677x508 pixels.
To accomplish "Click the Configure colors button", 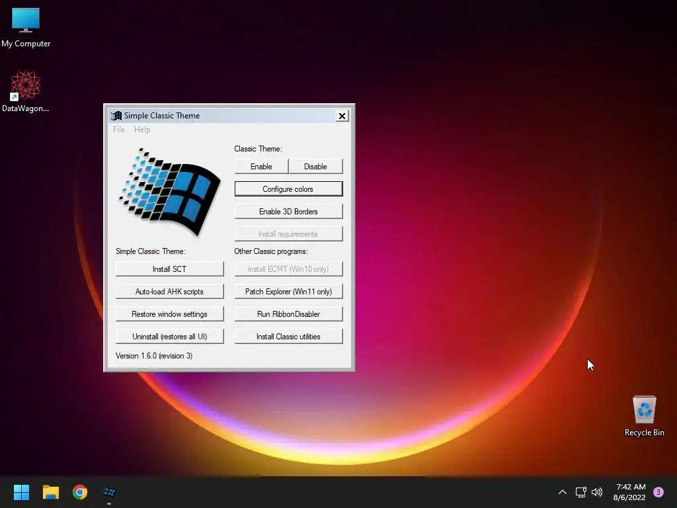I will (288, 189).
